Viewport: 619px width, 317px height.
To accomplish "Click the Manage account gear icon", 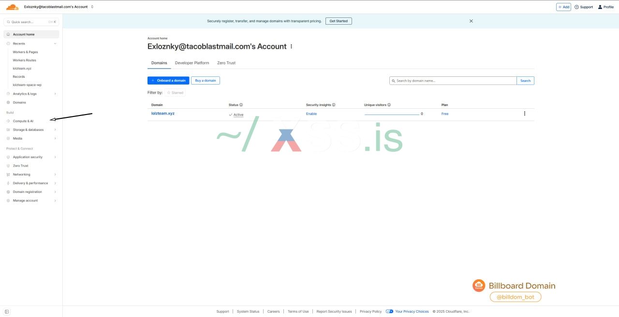I will click(8, 201).
